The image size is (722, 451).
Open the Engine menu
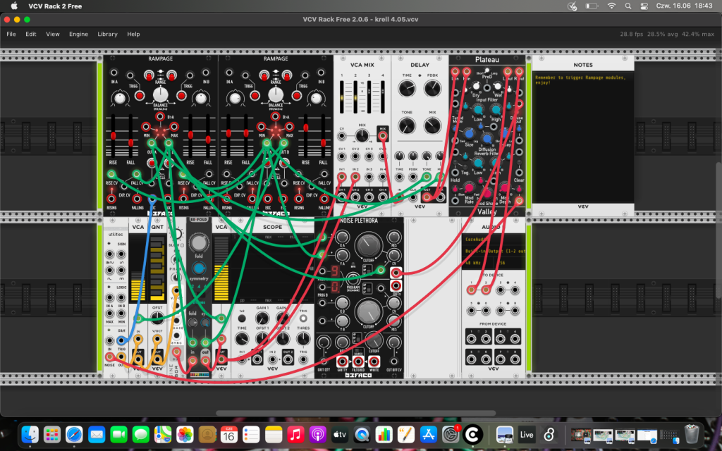pos(78,34)
